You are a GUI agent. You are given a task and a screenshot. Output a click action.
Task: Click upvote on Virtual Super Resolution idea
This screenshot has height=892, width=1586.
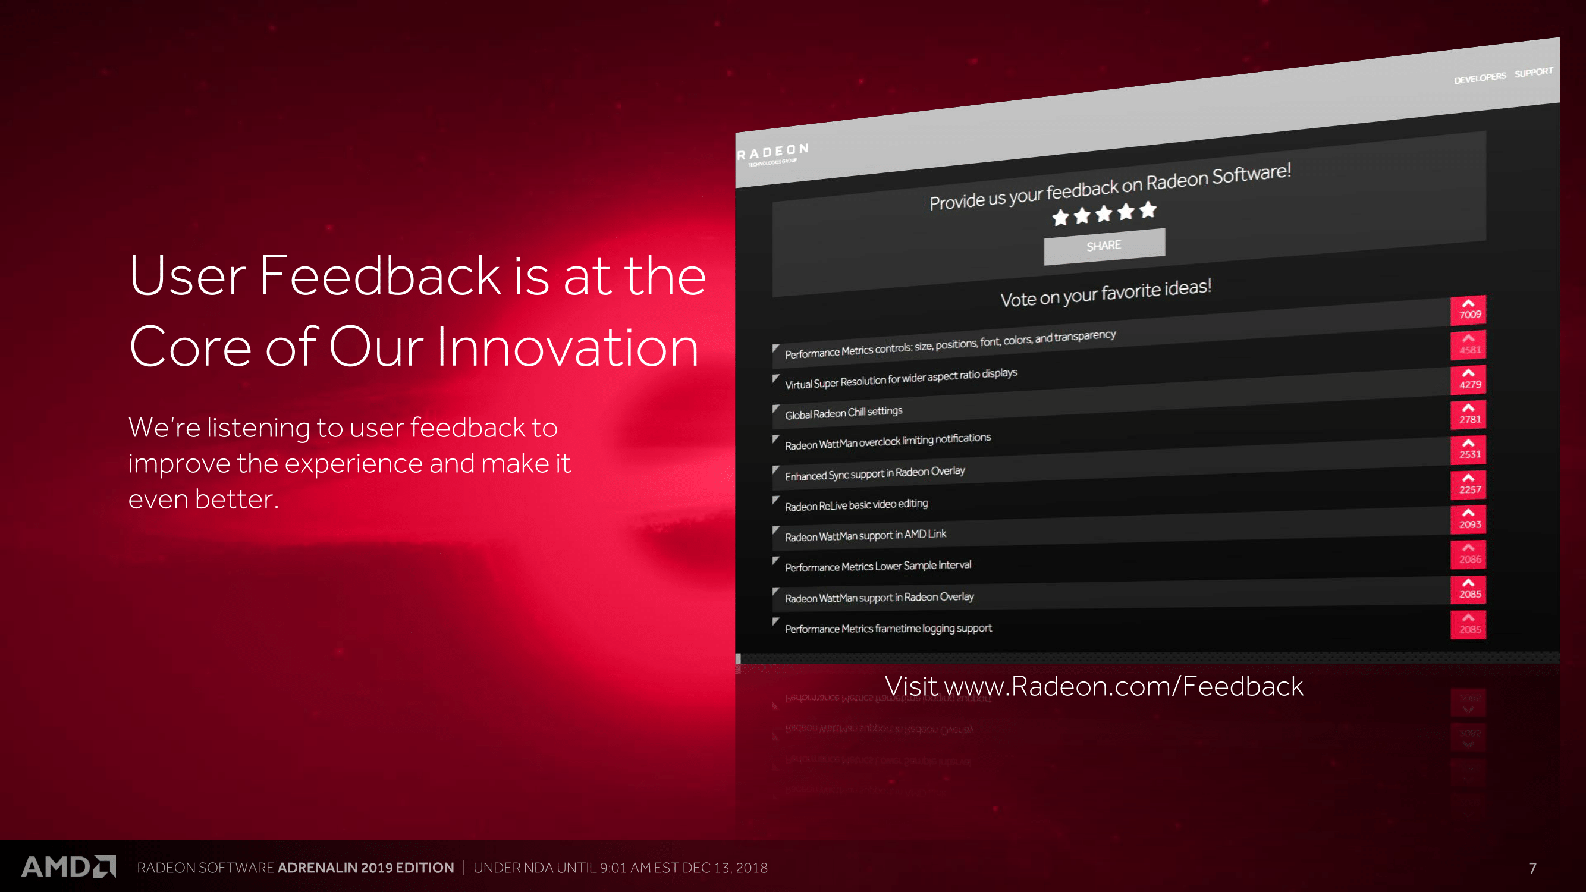tap(1471, 381)
